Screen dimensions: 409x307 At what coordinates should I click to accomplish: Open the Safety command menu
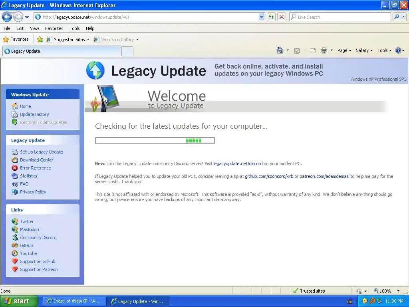point(364,50)
